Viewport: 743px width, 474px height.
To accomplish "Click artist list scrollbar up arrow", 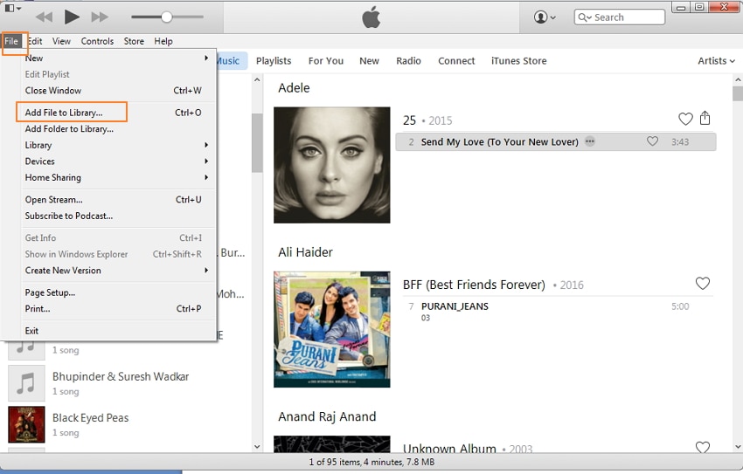I will [x=257, y=80].
